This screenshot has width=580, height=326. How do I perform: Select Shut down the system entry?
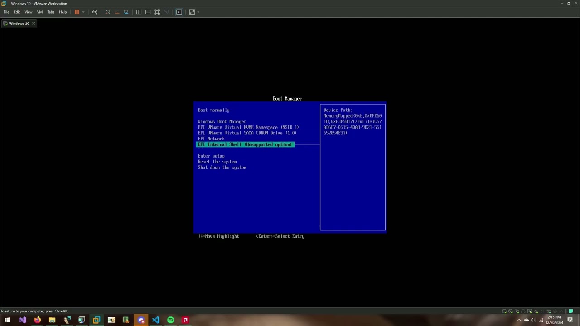(x=222, y=168)
